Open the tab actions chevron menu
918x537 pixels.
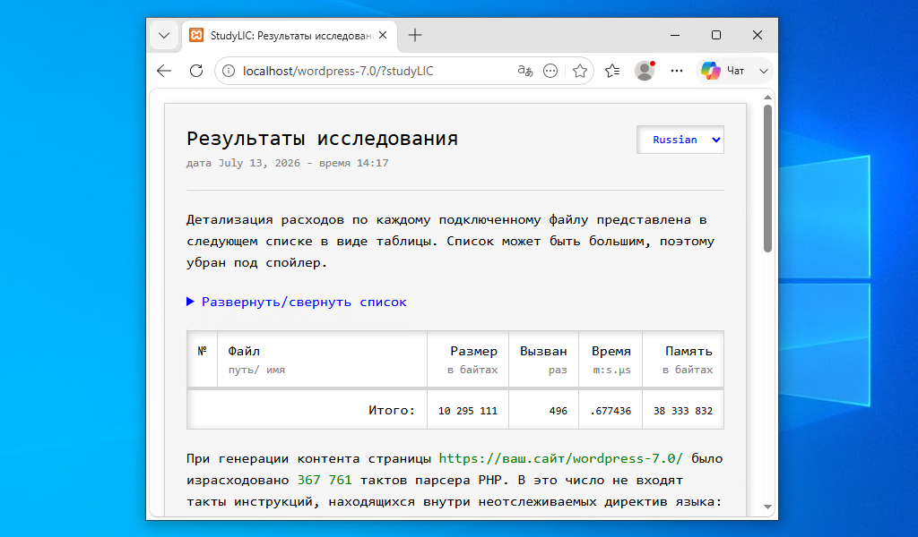[x=164, y=36]
